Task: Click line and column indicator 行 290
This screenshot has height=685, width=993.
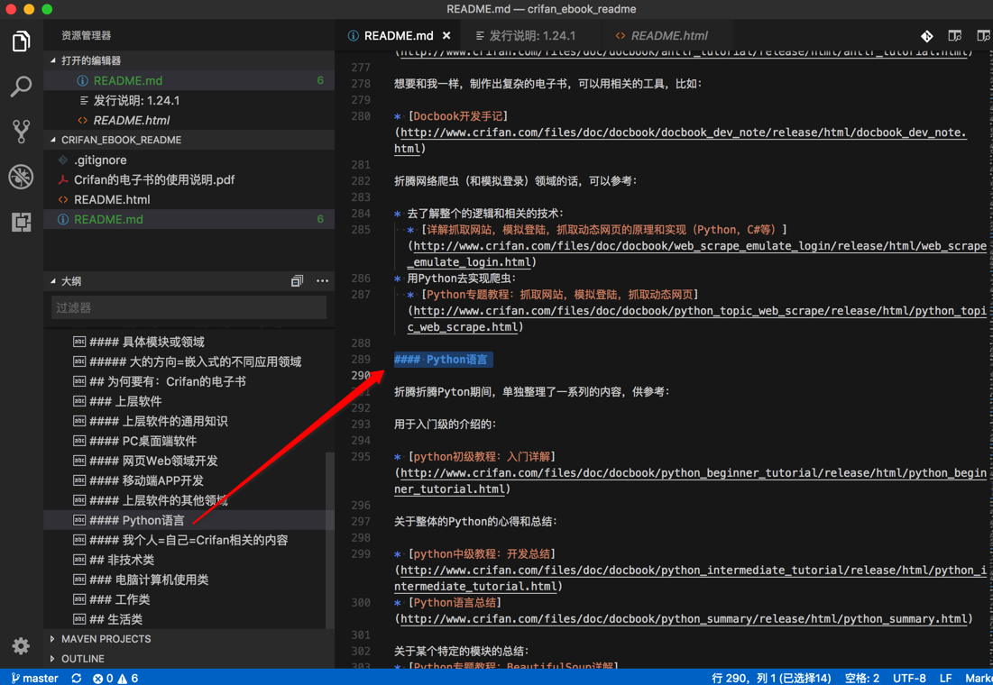Action: click(771, 678)
